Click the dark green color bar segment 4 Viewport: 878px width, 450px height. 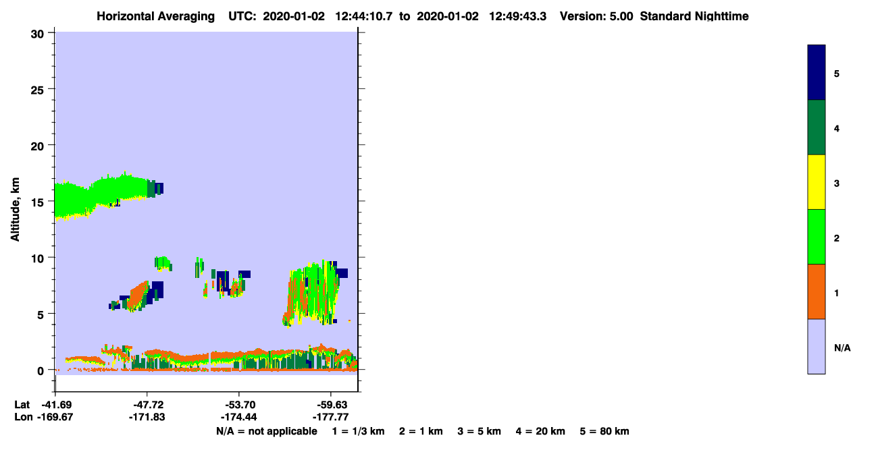tap(817, 128)
